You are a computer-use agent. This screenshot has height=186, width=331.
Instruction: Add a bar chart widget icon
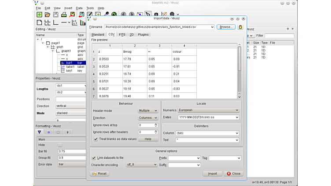pos(83,22)
